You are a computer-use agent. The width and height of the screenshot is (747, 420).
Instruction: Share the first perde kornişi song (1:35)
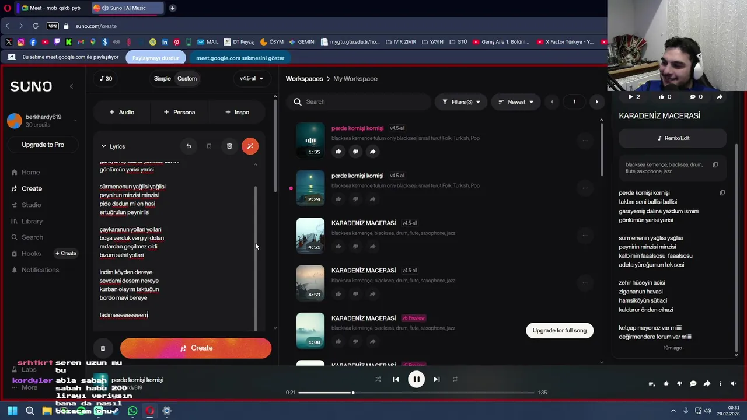(372, 152)
